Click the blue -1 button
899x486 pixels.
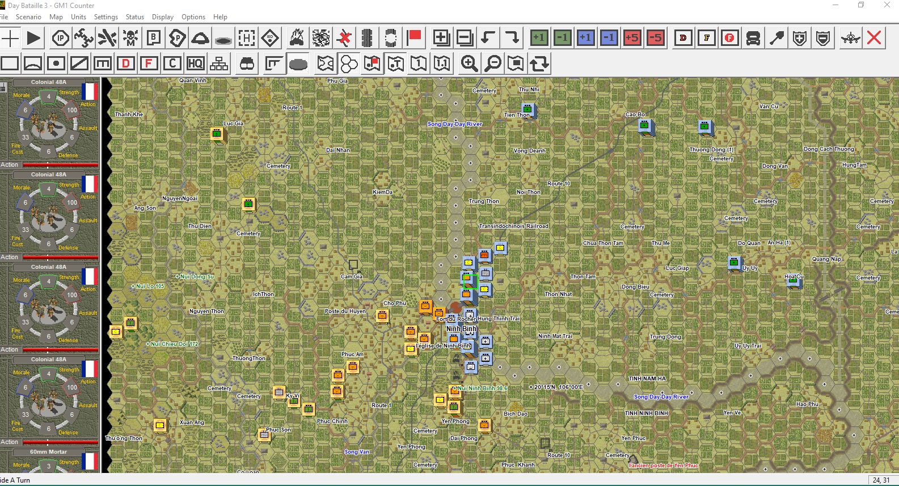tap(609, 39)
